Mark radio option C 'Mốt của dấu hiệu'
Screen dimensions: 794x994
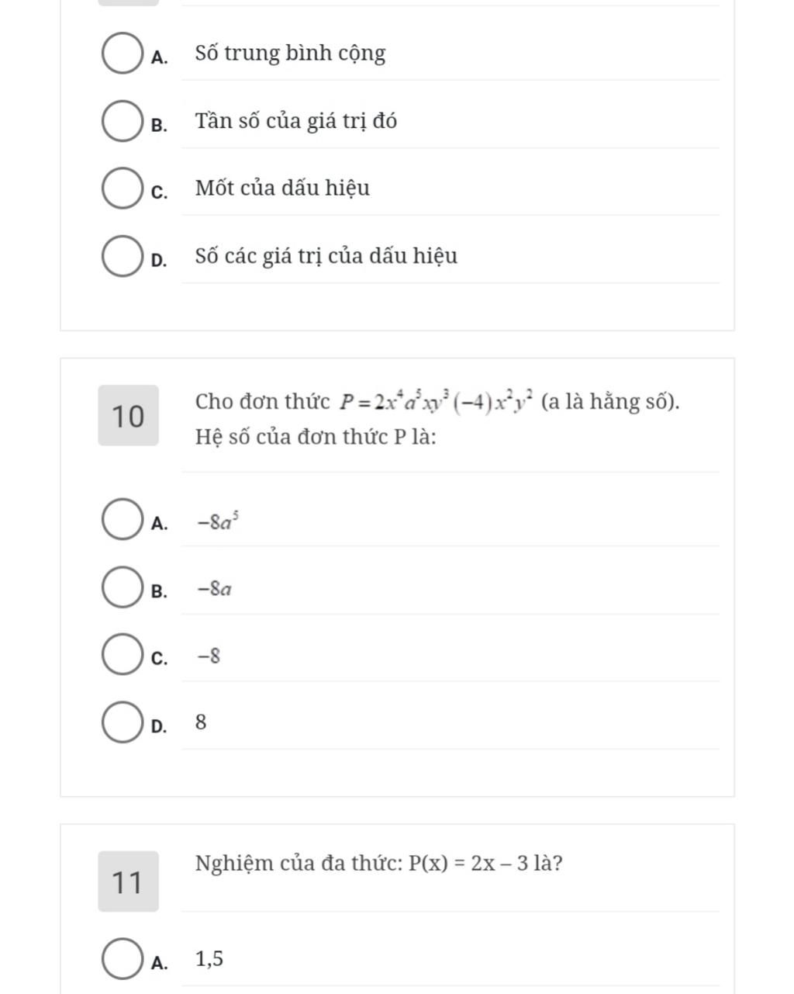122,190
